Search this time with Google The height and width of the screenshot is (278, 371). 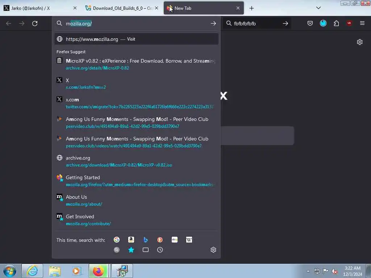click(117, 240)
